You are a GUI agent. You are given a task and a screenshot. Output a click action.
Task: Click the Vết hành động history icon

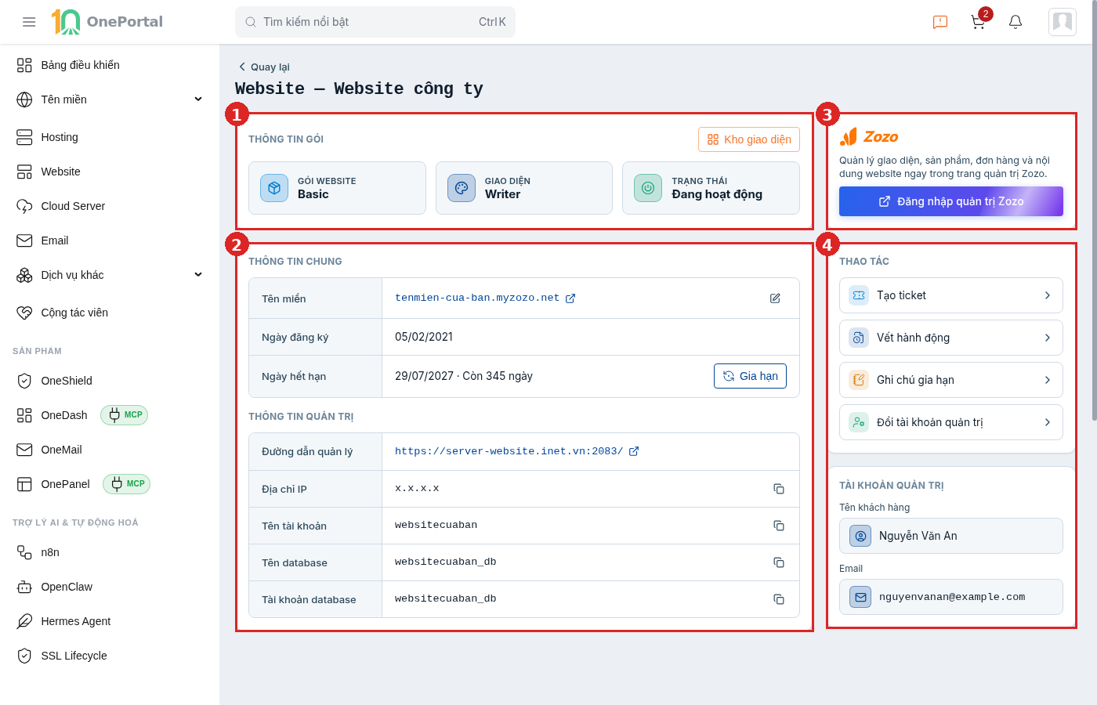point(859,338)
